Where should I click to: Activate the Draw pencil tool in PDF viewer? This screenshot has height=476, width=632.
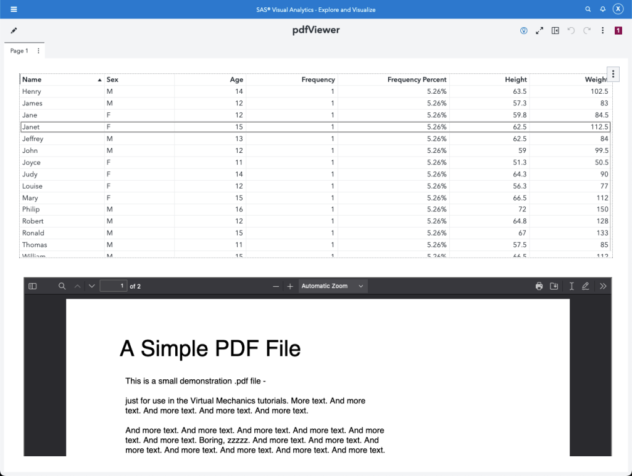(x=586, y=286)
